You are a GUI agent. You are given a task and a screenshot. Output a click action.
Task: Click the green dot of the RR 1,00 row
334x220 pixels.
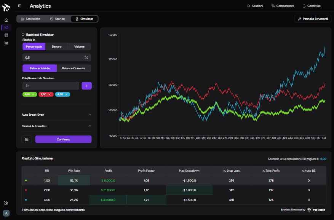pyautogui.click(x=26, y=180)
